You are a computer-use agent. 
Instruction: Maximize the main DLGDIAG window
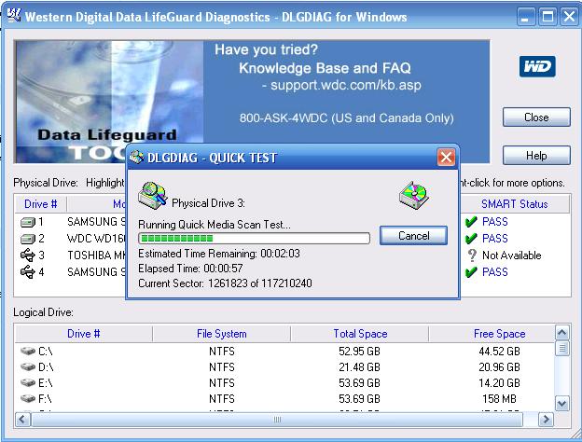coord(547,17)
